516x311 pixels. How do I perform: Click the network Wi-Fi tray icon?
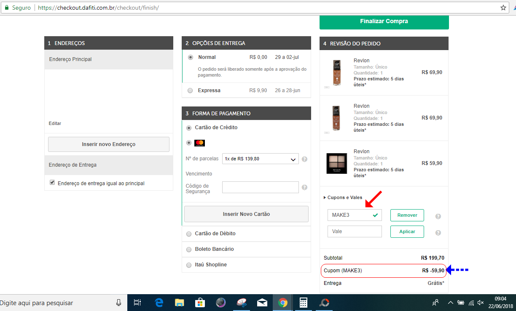click(471, 303)
